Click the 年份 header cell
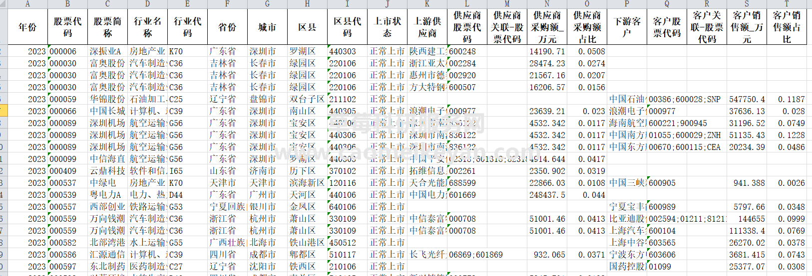This screenshot has height=276, width=812. (27, 27)
